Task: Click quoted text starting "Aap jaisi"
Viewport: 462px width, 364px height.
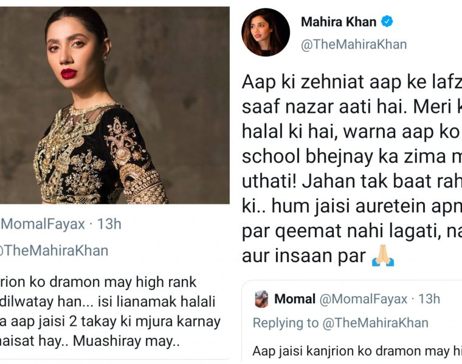Action: 356,350
